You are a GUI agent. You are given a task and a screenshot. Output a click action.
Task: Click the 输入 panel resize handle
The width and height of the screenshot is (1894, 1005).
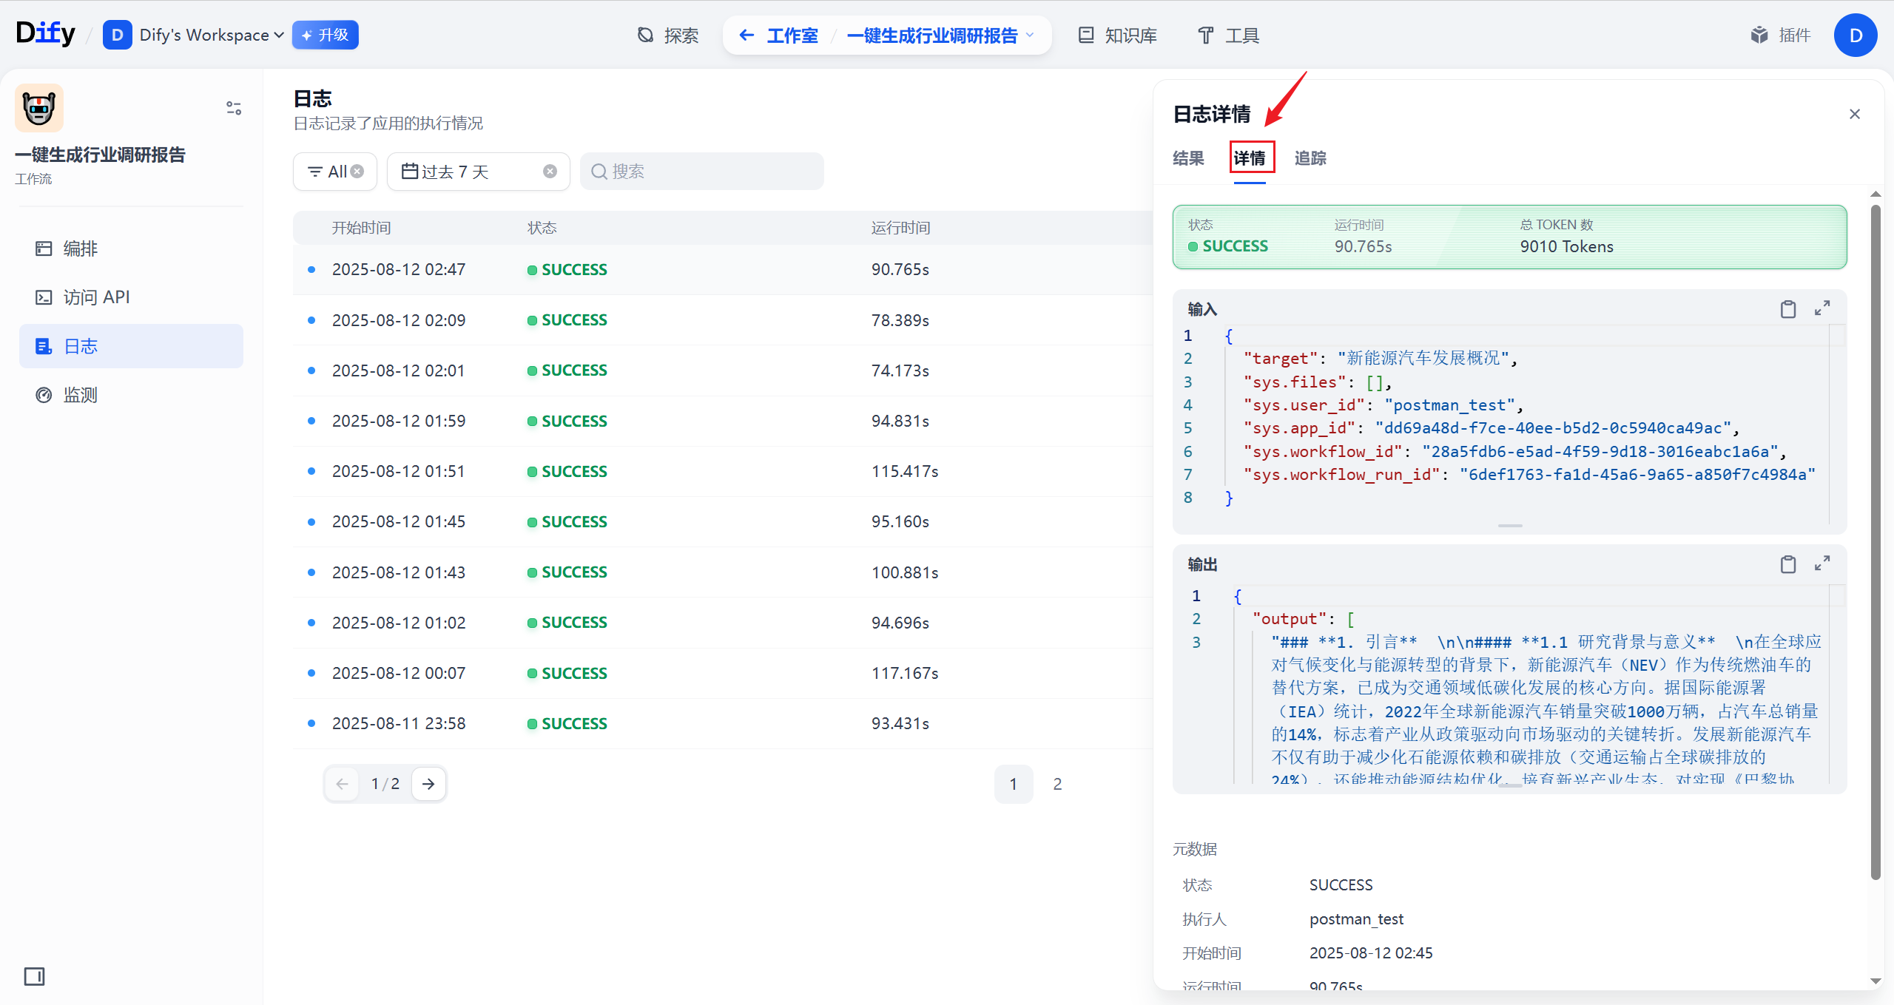coord(1510,525)
